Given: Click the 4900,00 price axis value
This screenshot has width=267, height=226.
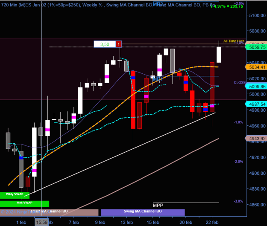Looking at the screenshot, I should tap(257, 173).
